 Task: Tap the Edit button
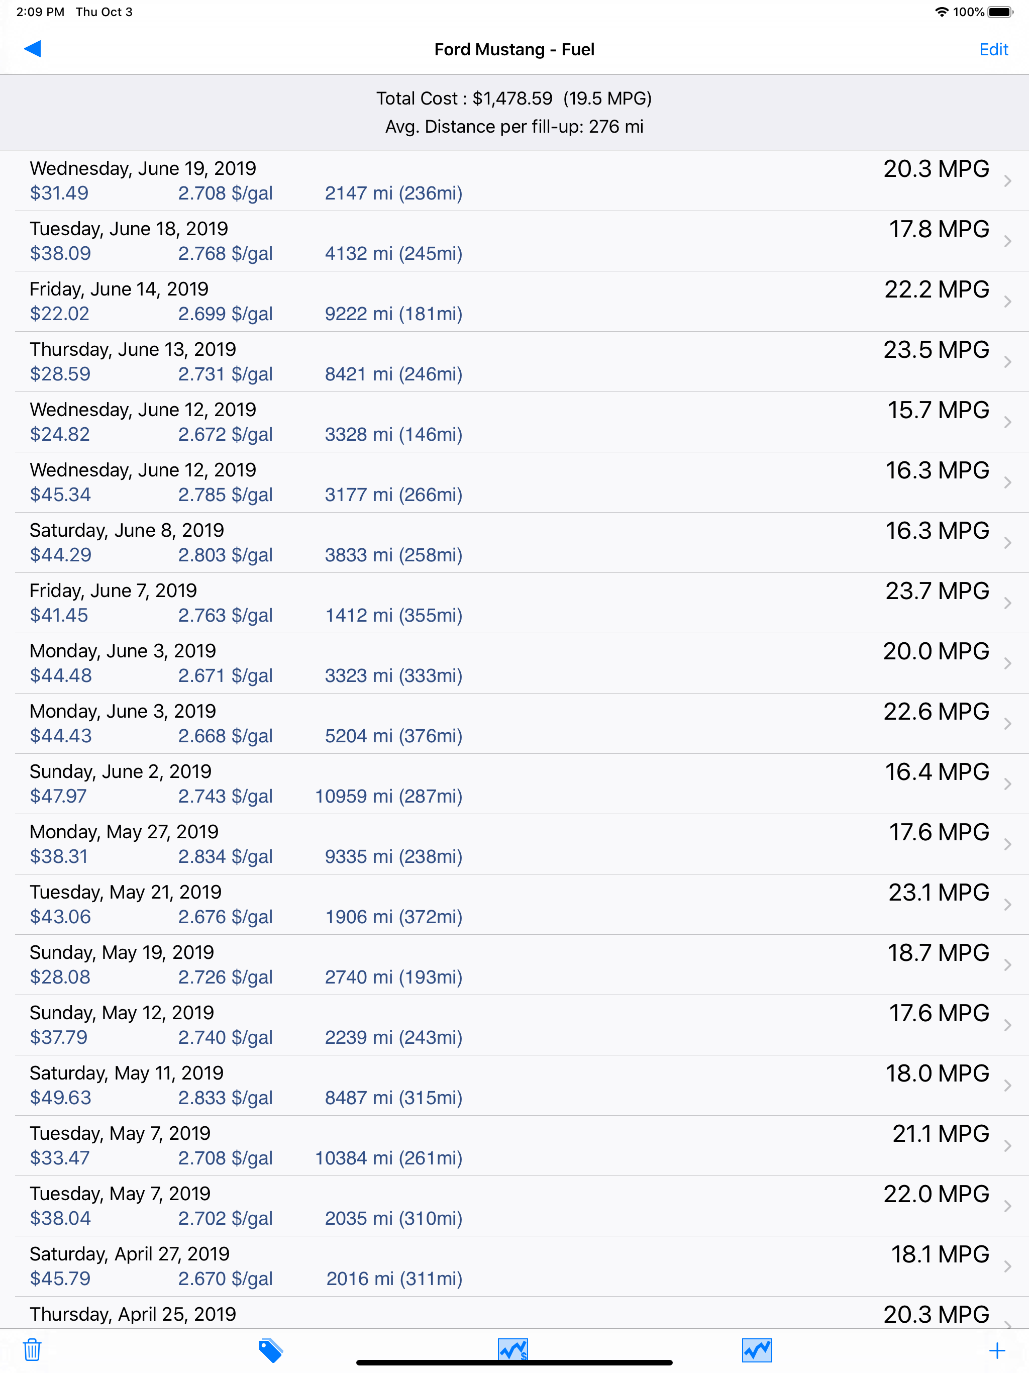click(993, 50)
